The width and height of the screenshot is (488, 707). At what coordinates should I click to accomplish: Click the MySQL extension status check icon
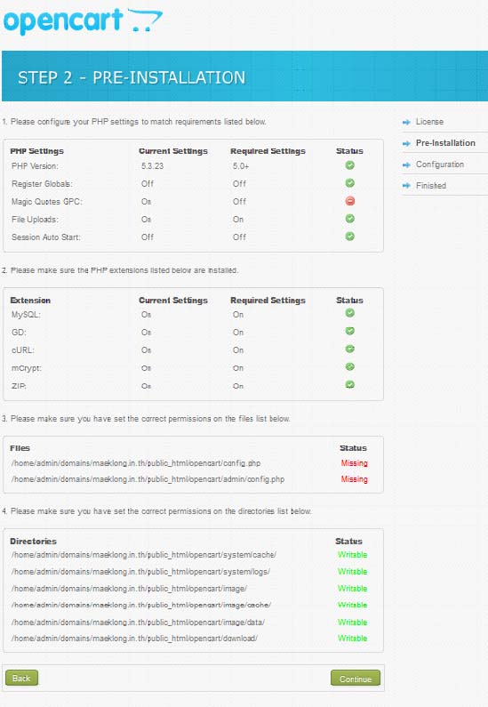tap(349, 313)
